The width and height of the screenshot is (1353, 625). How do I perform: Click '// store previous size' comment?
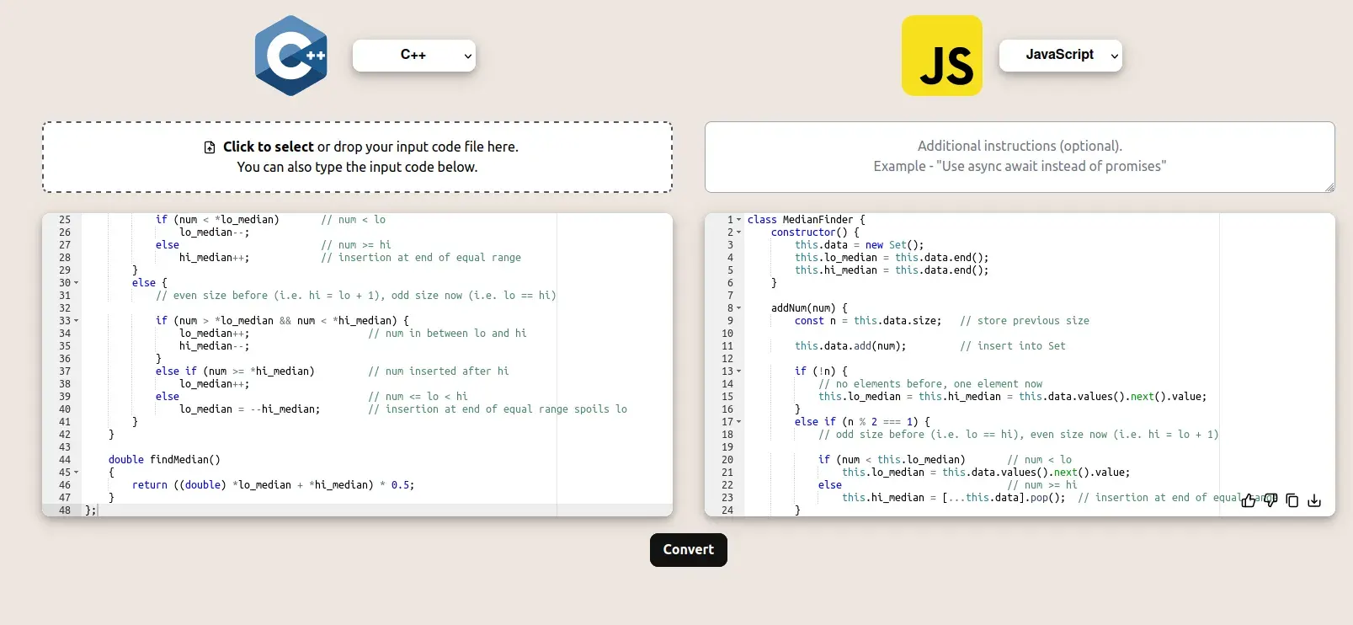pos(1025,321)
